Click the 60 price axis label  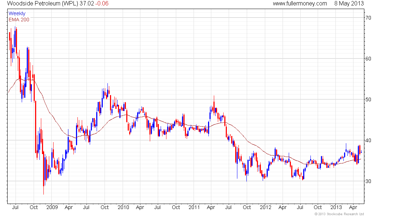tap(368, 59)
